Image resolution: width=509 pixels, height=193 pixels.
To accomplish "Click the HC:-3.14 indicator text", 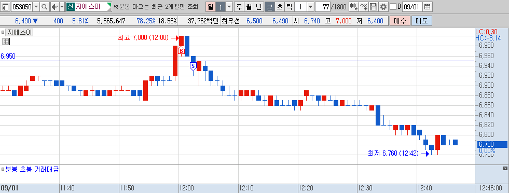I will 488,38.
